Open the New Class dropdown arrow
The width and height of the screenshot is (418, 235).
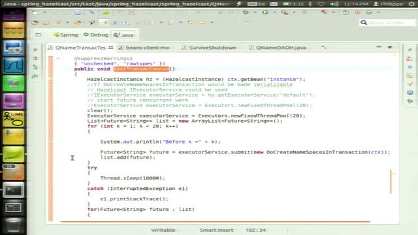pyautogui.click(x=378, y=12)
